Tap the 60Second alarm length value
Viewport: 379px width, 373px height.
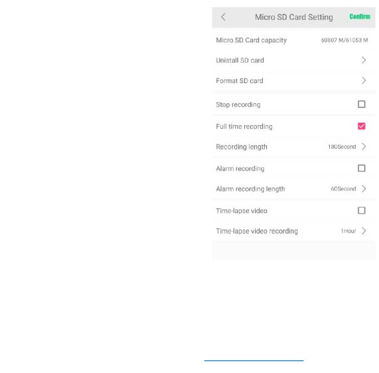(343, 189)
